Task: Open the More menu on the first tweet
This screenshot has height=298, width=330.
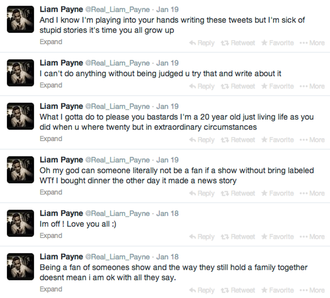Action: [312, 43]
